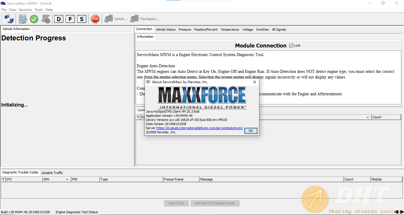Click the Application Version v39.MWM.40 text
The image size is (404, 215).
[x=169, y=116]
